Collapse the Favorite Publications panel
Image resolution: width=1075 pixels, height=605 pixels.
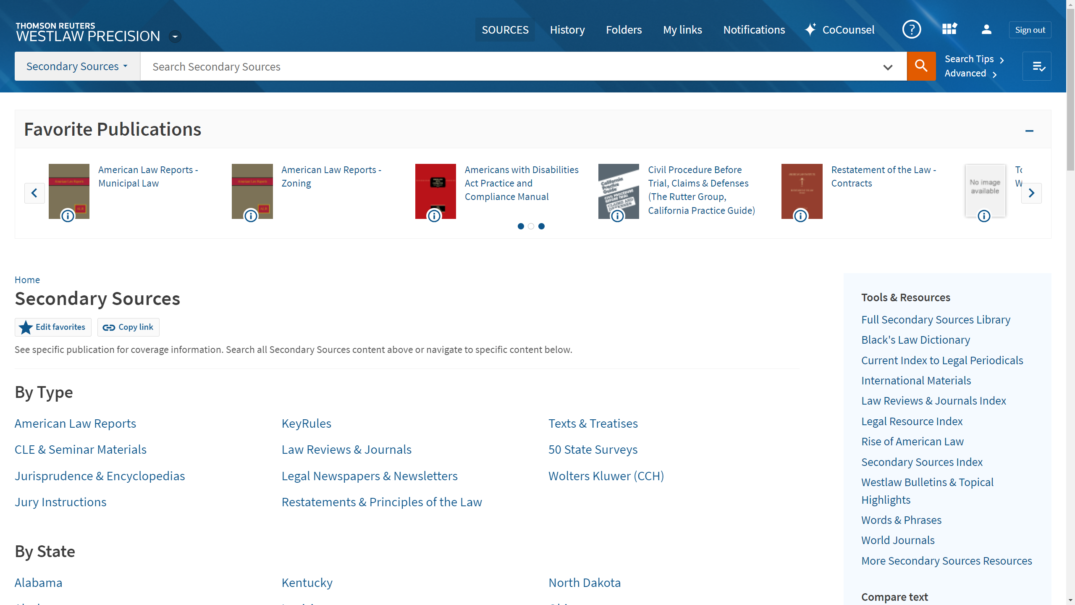pos(1029,131)
